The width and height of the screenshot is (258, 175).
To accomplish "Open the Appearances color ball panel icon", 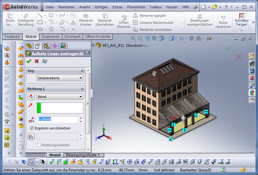I will (x=252, y=93).
